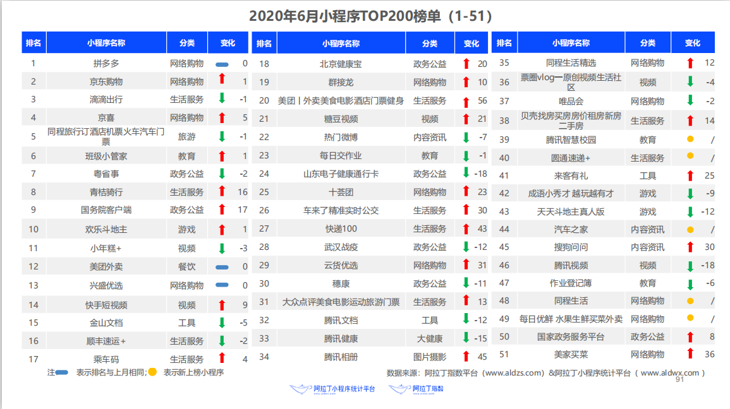This screenshot has width=730, height=409.
Task: Click the 阿拉丁小程序统计平台 logo at bottom
Action: coord(332,389)
